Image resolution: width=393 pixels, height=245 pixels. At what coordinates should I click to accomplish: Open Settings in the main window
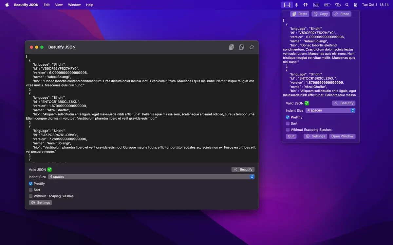[40, 203]
